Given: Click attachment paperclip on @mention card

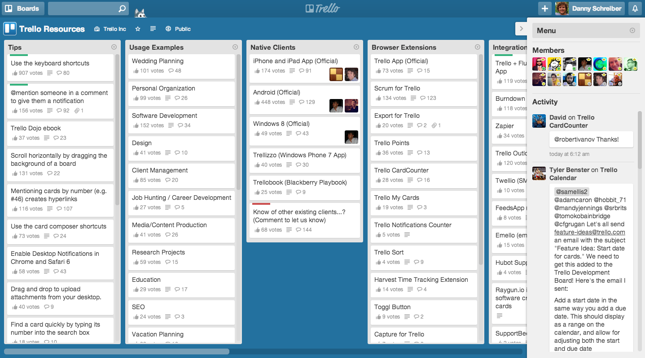Looking at the screenshot, I should 76,111.
